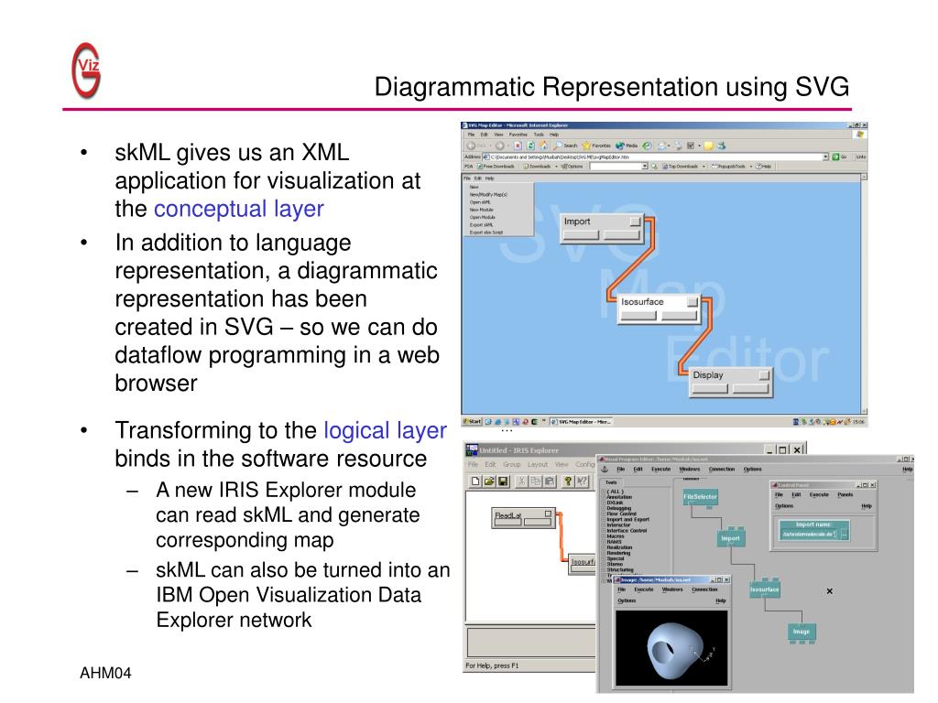The width and height of the screenshot is (938, 703).
Task: Click the browse ellipsis button beside Import name
Action: (x=844, y=535)
